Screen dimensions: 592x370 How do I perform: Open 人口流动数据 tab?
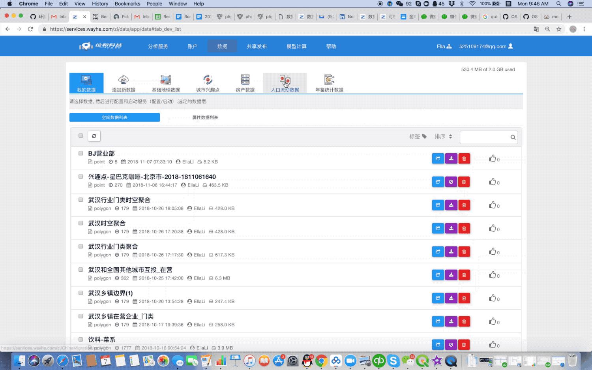pos(285,83)
